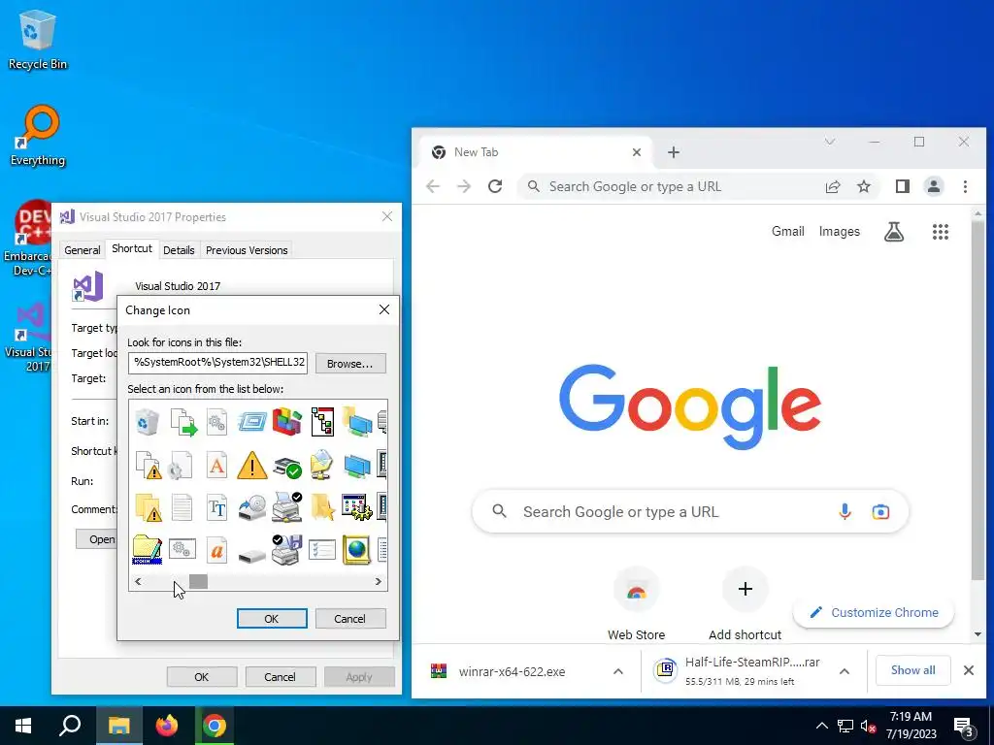Focus the Google search box on the page
994x745 pixels.
[690, 512]
